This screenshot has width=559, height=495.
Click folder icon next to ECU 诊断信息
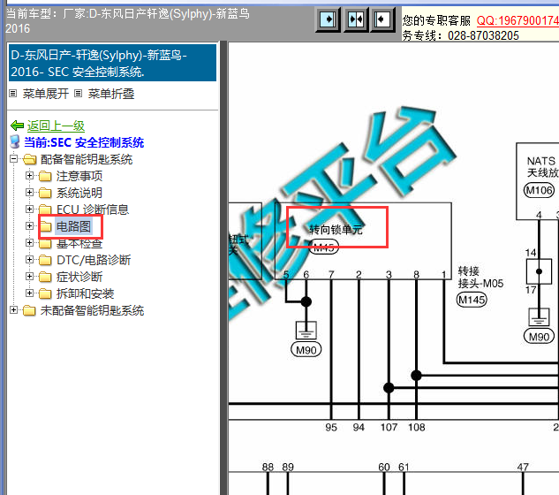(x=45, y=209)
